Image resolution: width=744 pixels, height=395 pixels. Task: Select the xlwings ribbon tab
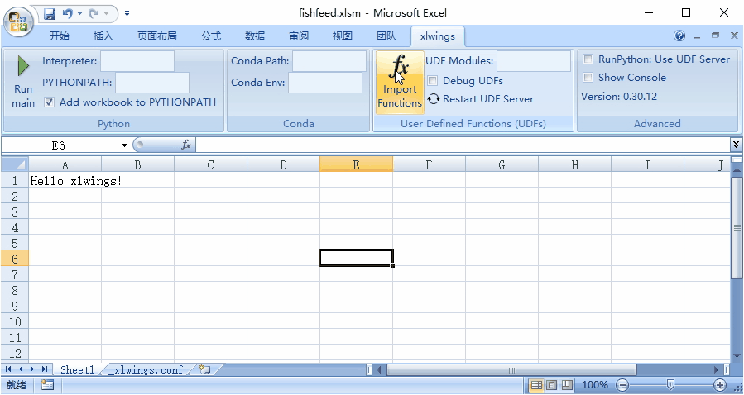[438, 36]
